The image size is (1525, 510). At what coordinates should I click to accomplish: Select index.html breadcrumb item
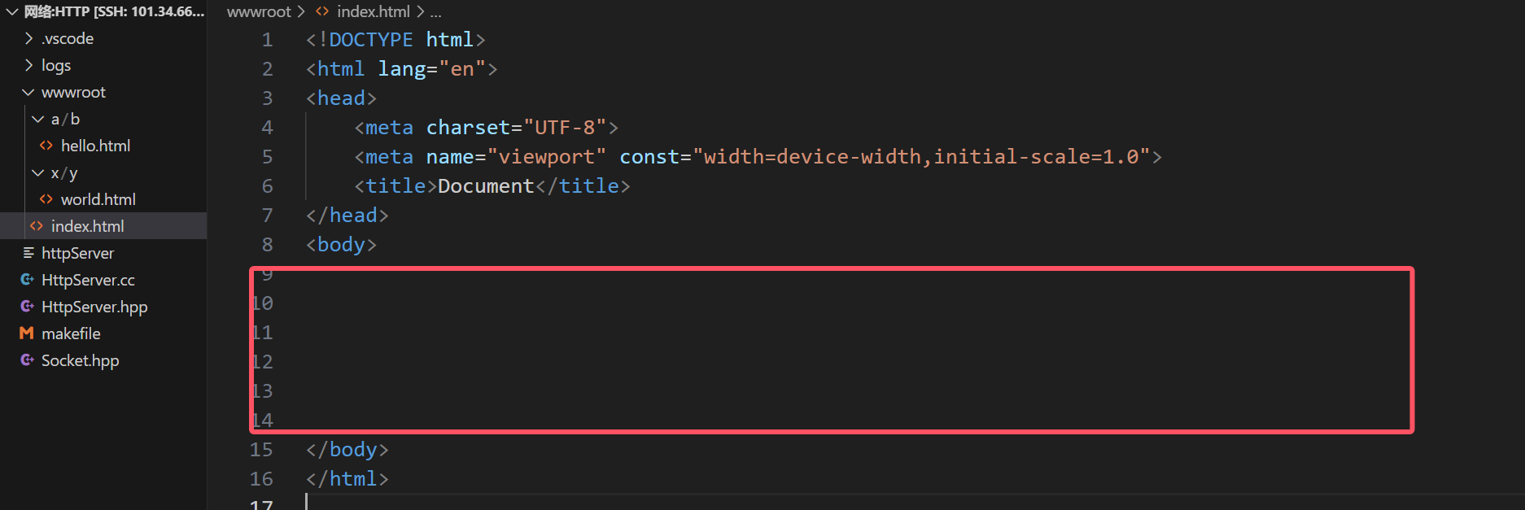coord(374,11)
